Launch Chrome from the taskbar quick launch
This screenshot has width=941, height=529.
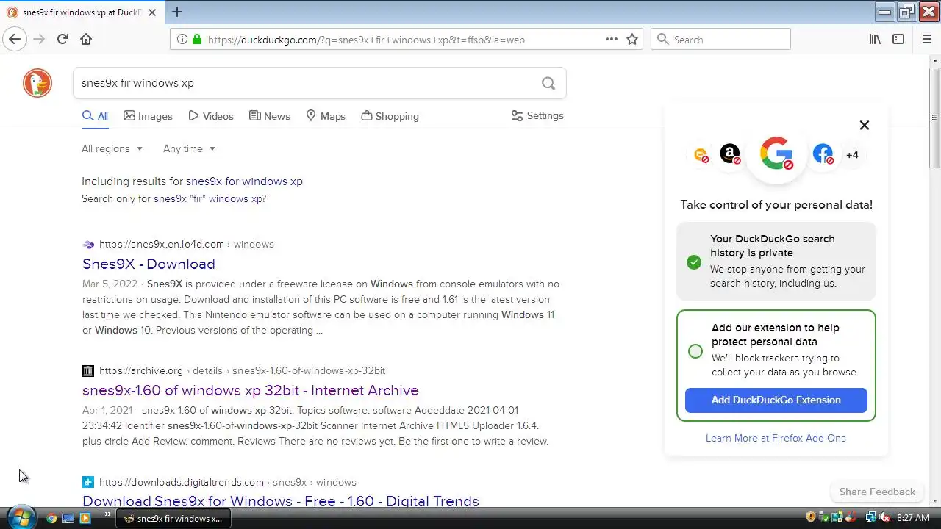(x=51, y=518)
